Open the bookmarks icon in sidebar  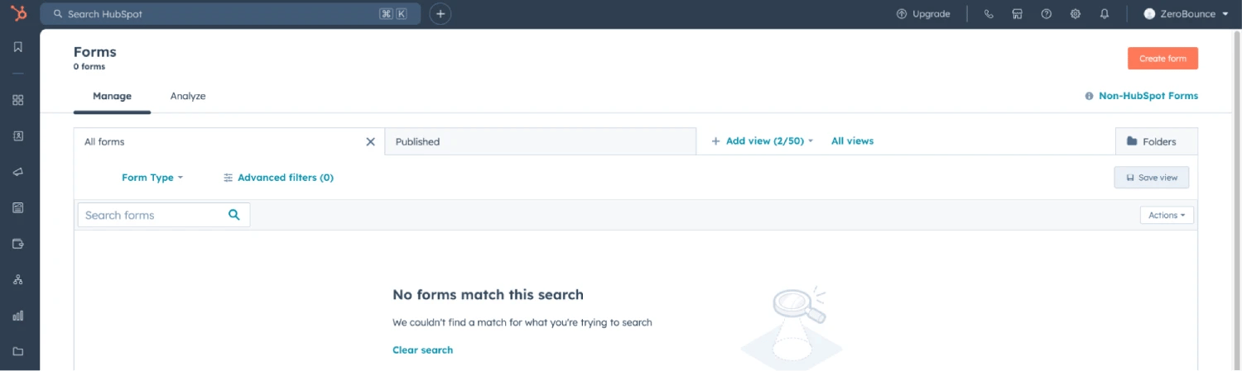(18, 47)
